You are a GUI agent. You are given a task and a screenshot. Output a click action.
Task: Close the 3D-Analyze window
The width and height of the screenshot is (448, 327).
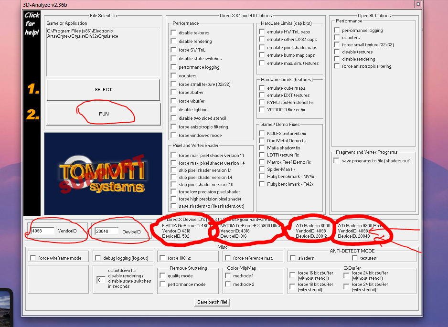418,4
